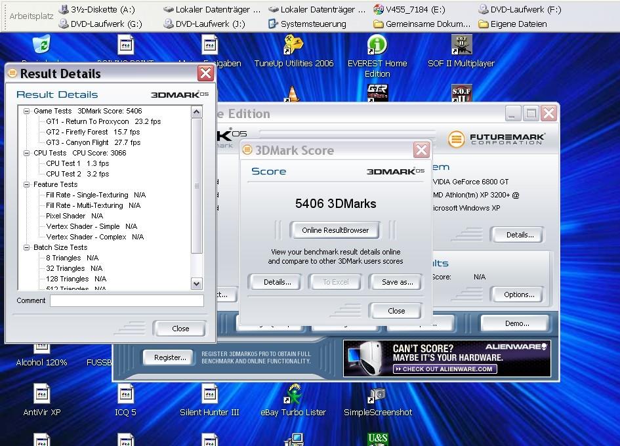
Task: Open Gemeinsame Dokumente folder
Action: coord(421,24)
